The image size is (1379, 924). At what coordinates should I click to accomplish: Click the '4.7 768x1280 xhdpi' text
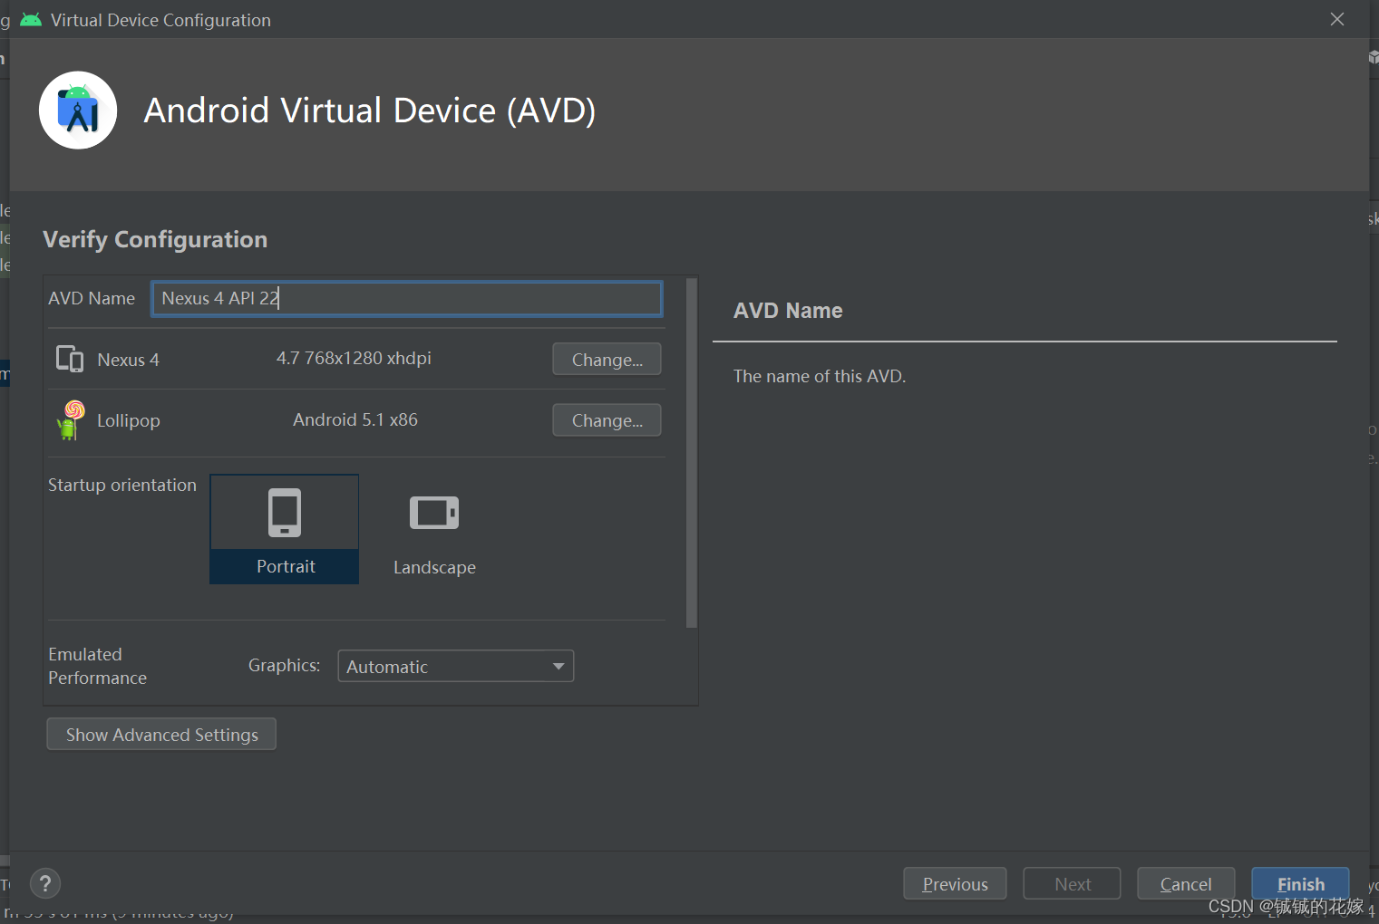tap(354, 359)
